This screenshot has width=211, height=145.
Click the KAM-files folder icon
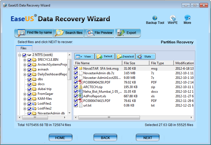(x=34, y=99)
